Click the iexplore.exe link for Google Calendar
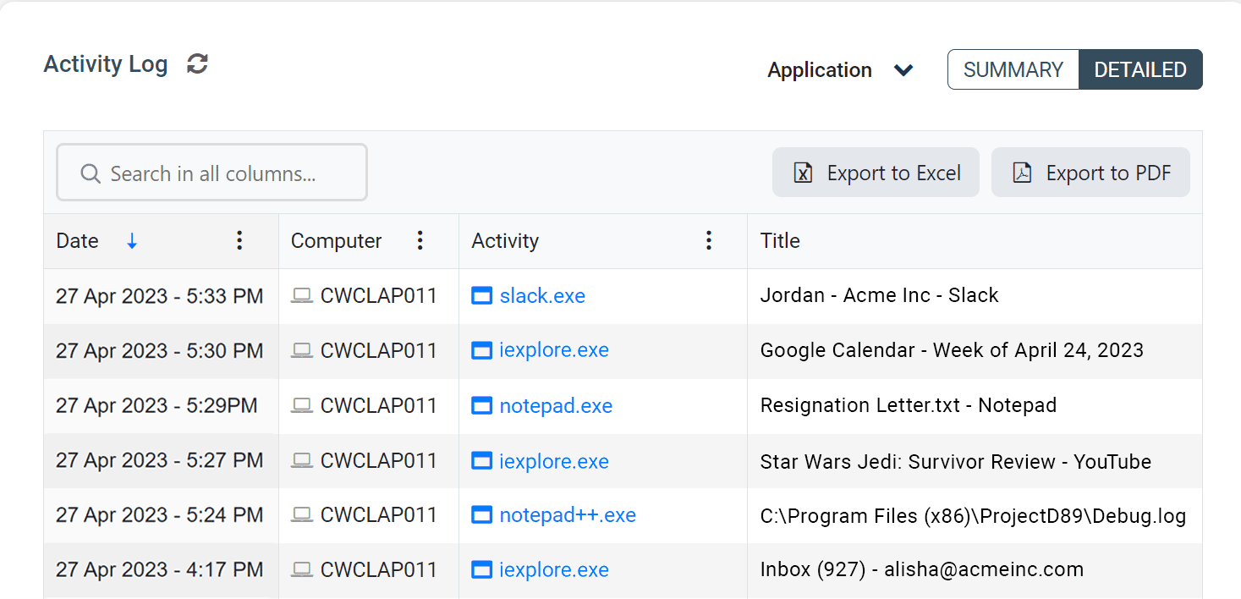This screenshot has width=1241, height=599. [554, 350]
